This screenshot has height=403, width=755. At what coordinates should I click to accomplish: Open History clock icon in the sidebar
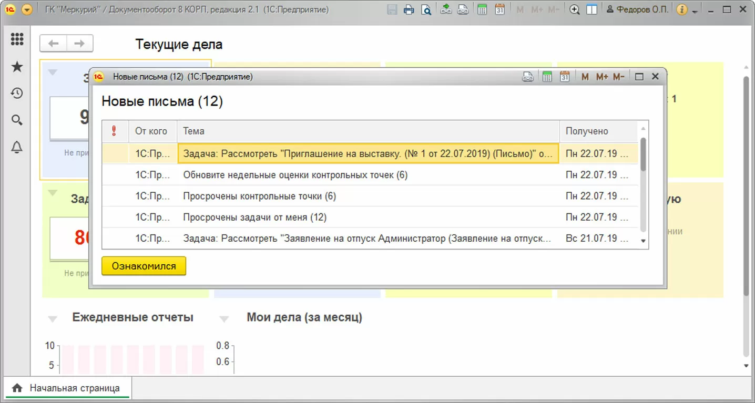click(x=17, y=94)
